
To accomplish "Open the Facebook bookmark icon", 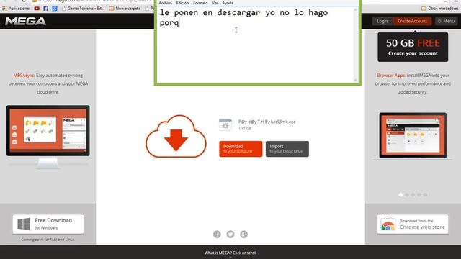I will 45,9.
